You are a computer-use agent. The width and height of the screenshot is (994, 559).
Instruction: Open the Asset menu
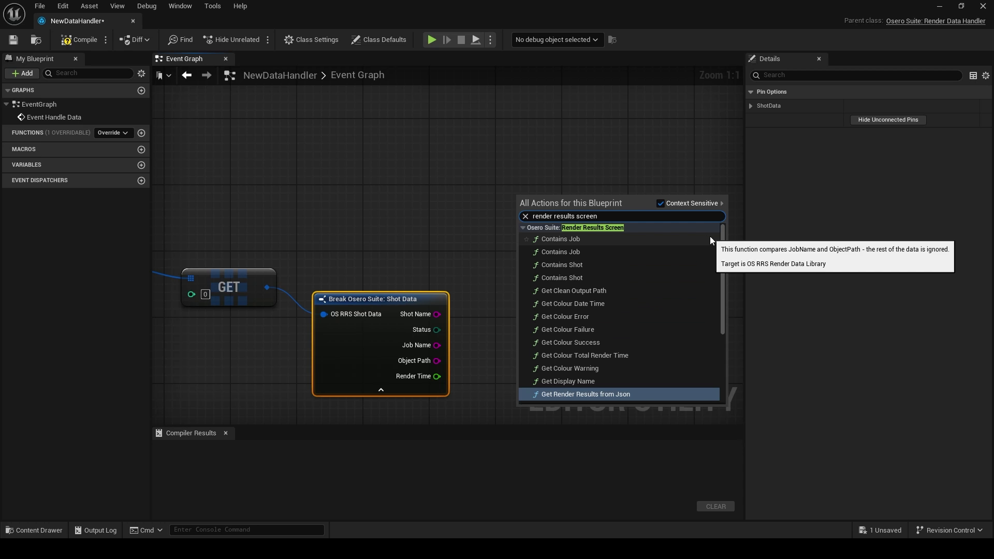89,6
